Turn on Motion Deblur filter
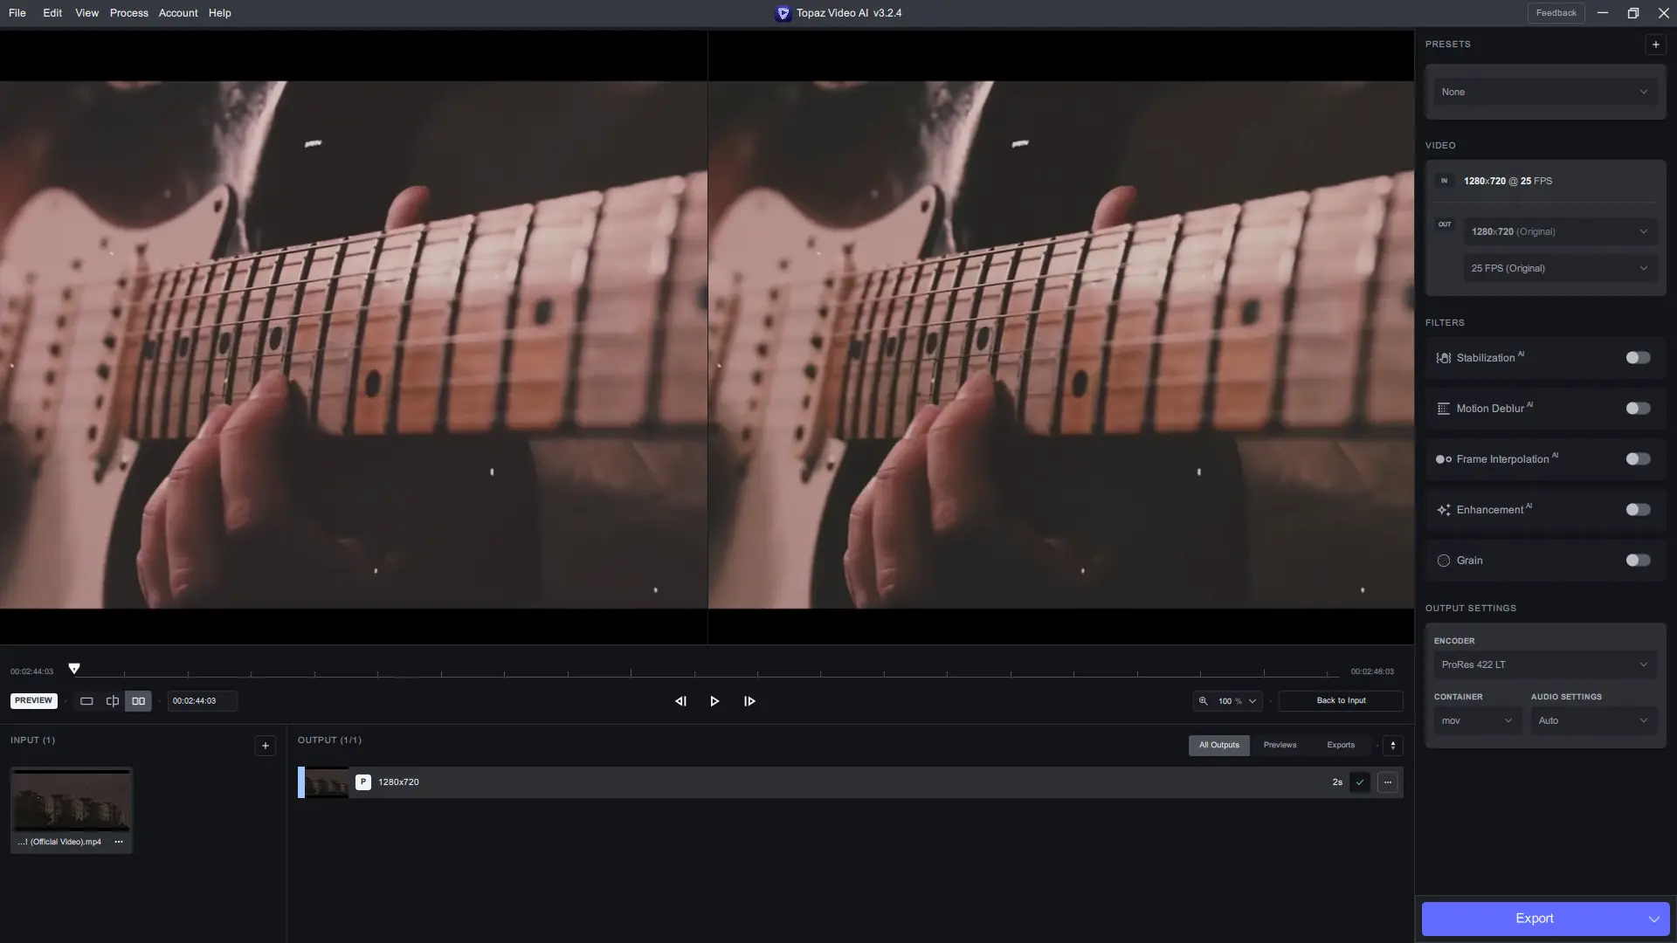The image size is (1677, 943). tap(1638, 409)
